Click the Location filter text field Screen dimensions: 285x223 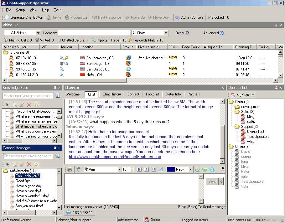(x=94, y=33)
